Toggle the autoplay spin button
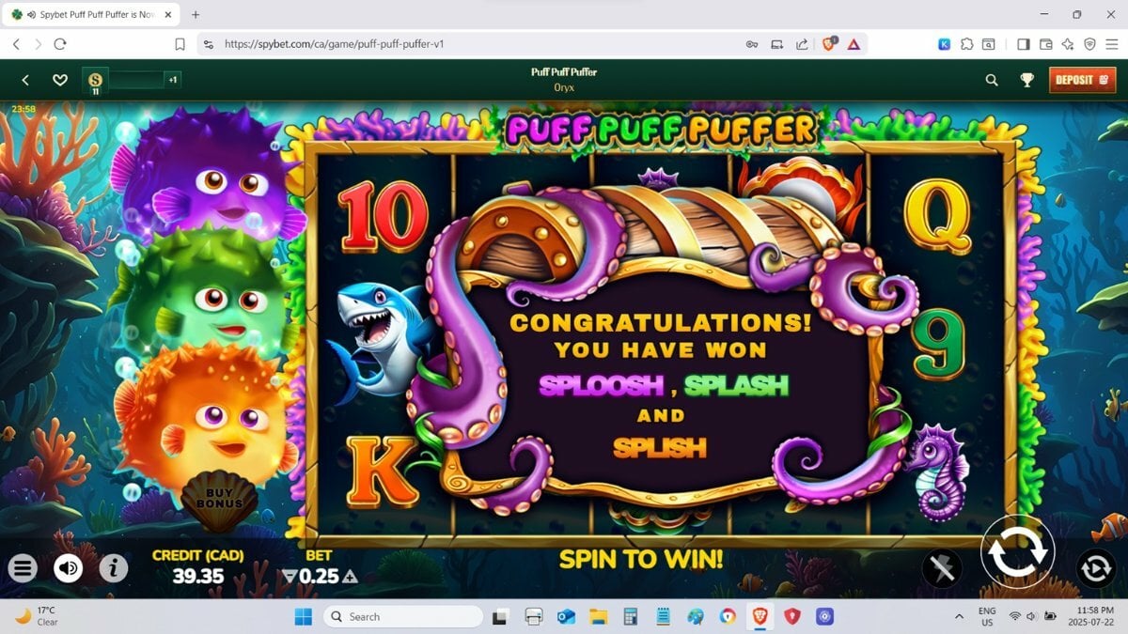Viewport: 1128px width, 634px height. click(1095, 567)
